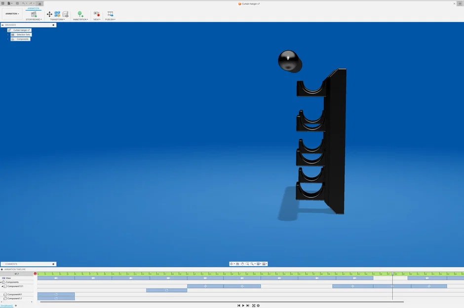This screenshot has width=464, height=308.
Task: Open the data panel grid icon
Action: tap(3, 3)
